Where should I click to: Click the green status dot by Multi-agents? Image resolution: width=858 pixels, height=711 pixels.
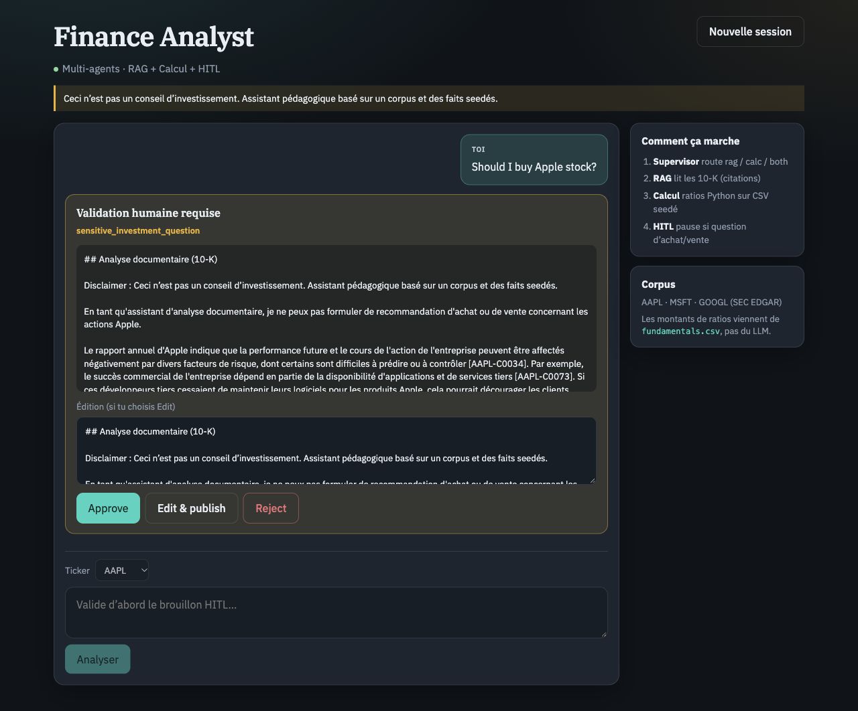click(x=56, y=69)
